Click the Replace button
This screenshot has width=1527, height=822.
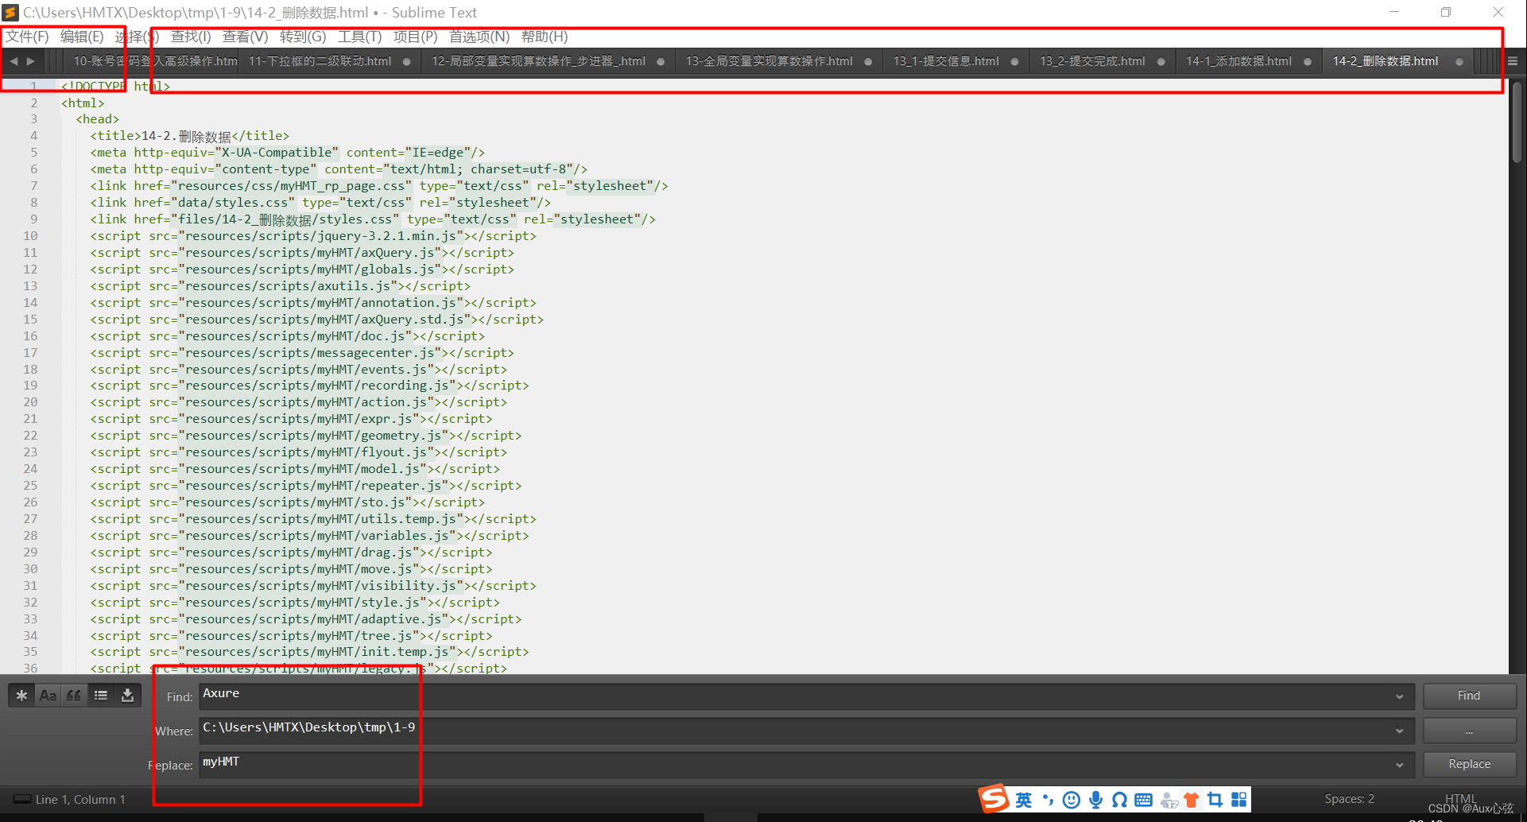1469,764
